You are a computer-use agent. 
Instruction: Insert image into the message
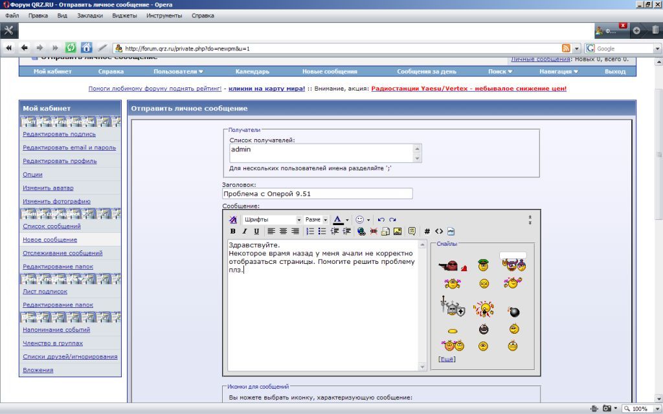[398, 231]
